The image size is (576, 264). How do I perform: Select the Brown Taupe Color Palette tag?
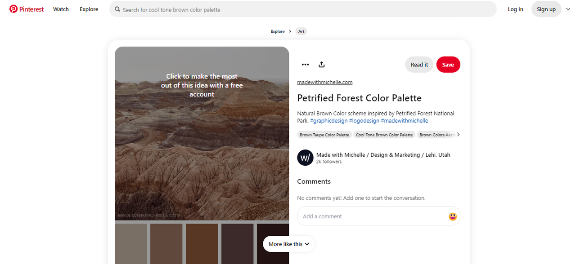coord(324,135)
